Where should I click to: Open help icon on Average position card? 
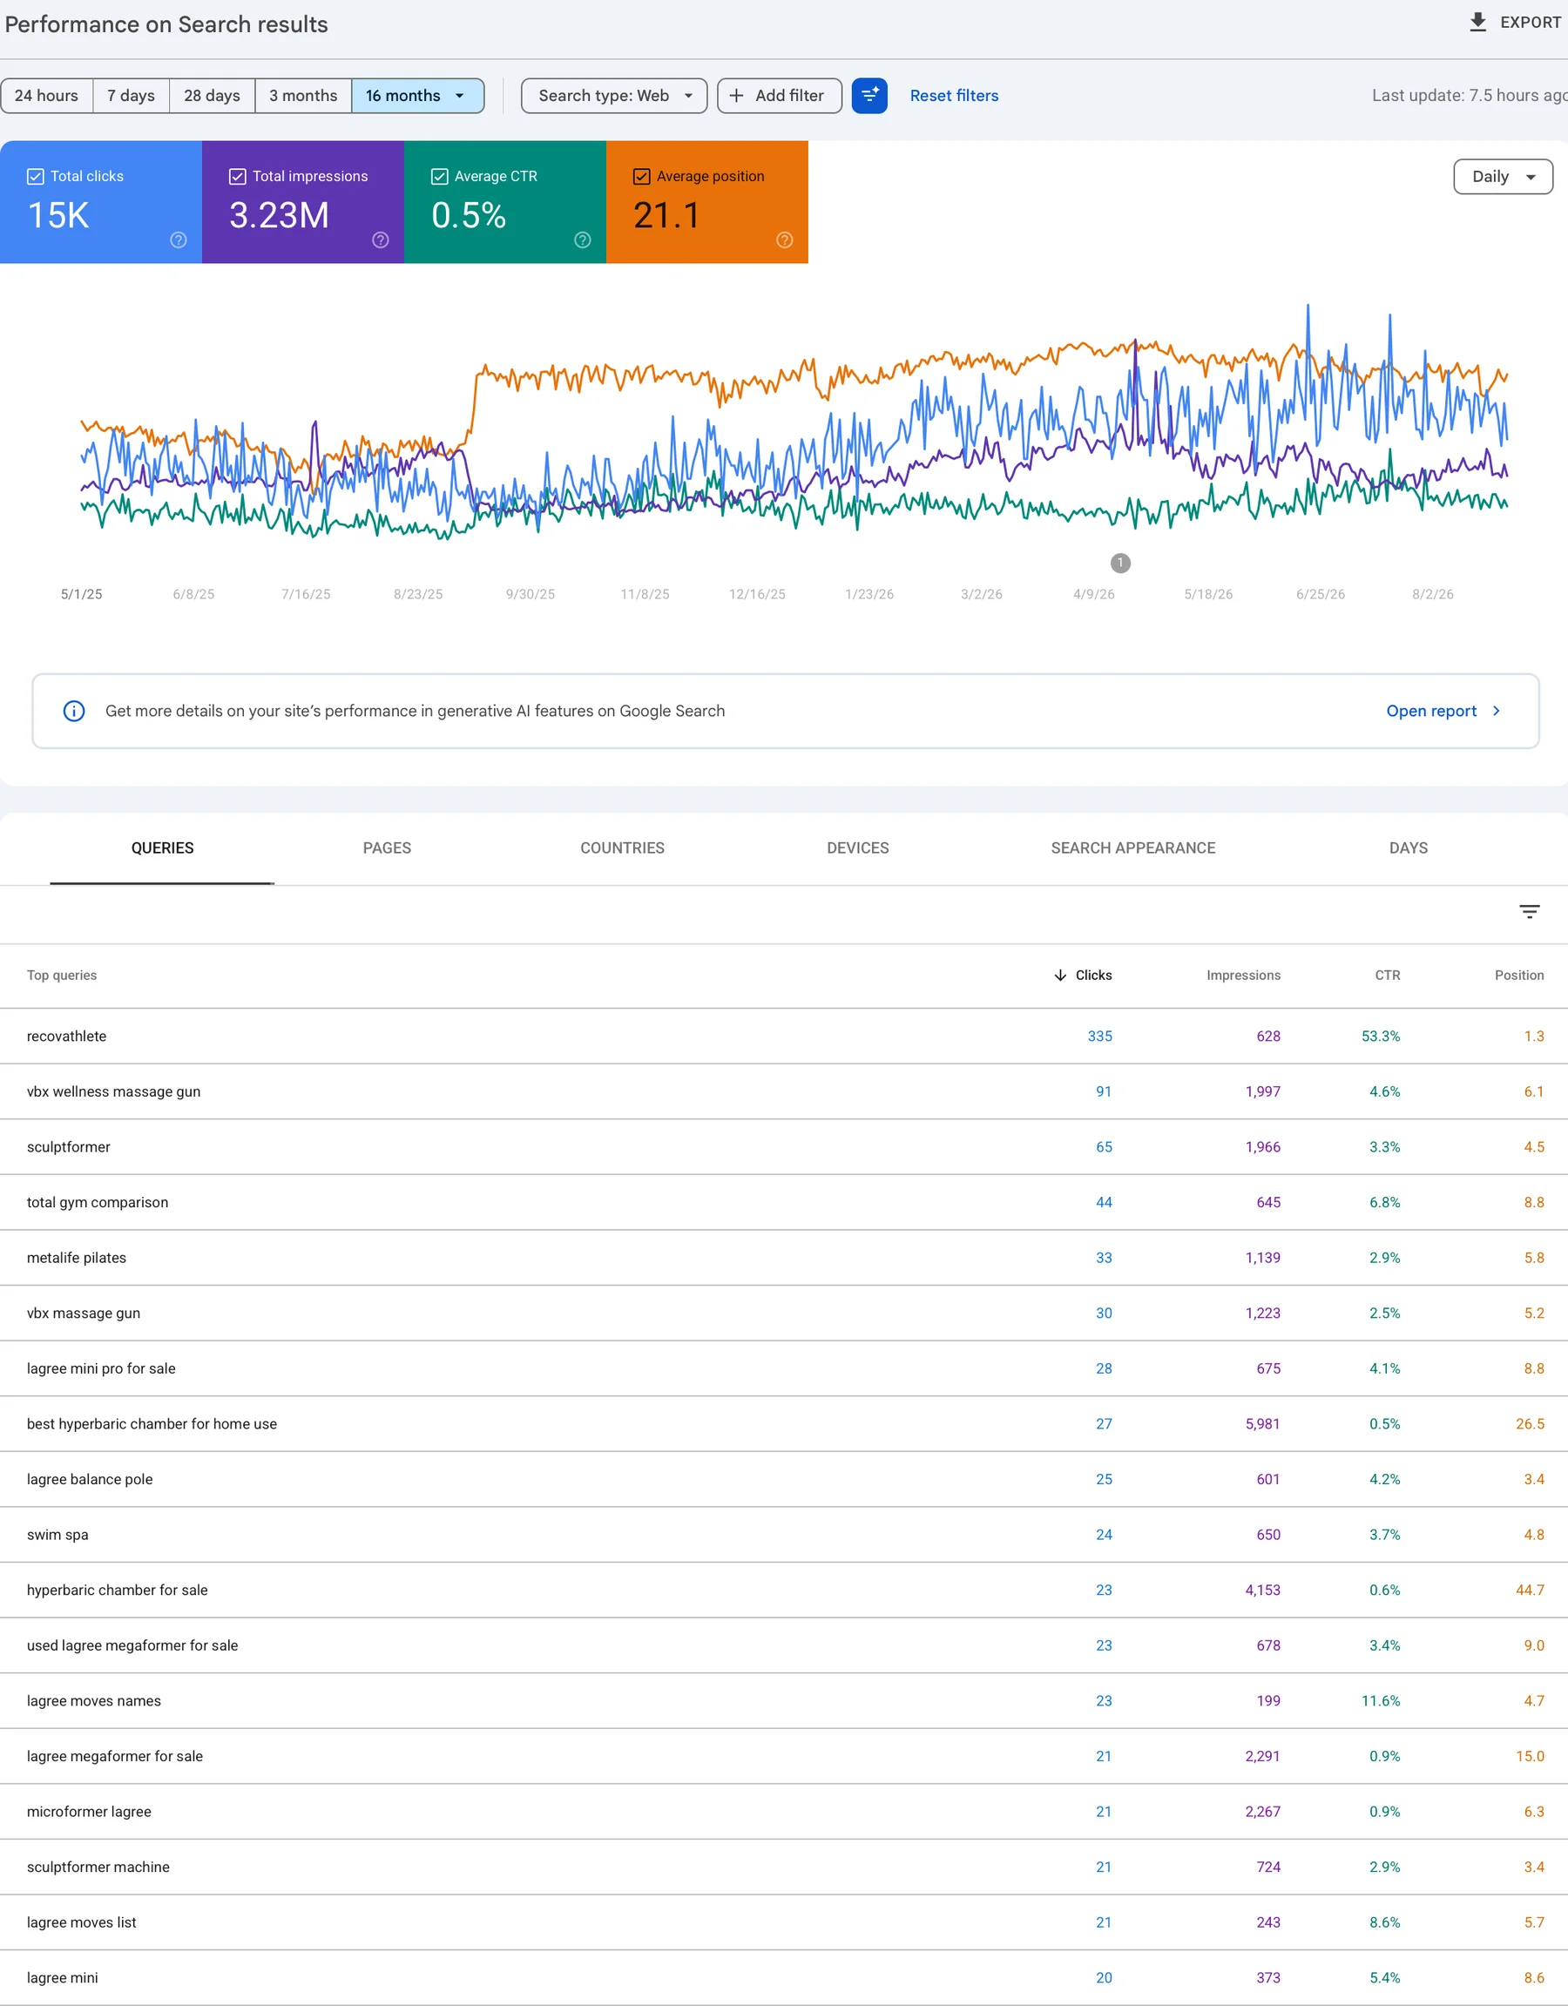pyautogui.click(x=785, y=240)
